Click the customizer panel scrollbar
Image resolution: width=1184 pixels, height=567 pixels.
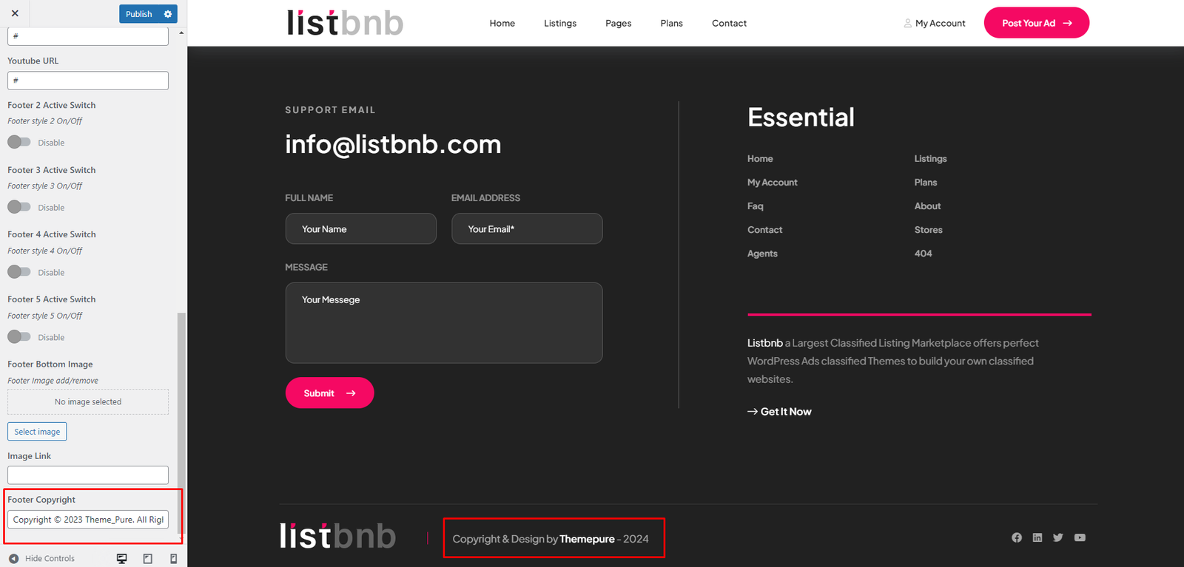coord(181,421)
